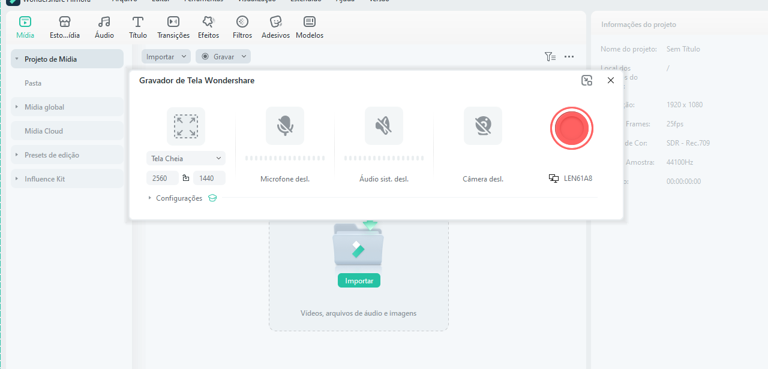The image size is (768, 369).
Task: Switch to the Esto...ídia stock media tab
Action: 65,28
